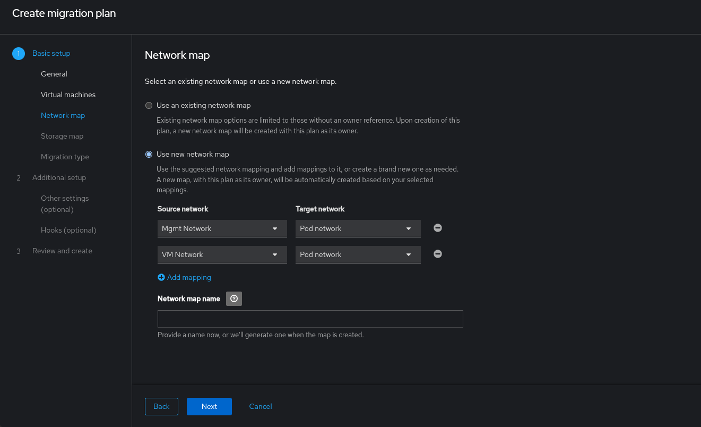701x427 pixels.
Task: Remove the Mgmt Network mapping row
Action: pos(438,228)
